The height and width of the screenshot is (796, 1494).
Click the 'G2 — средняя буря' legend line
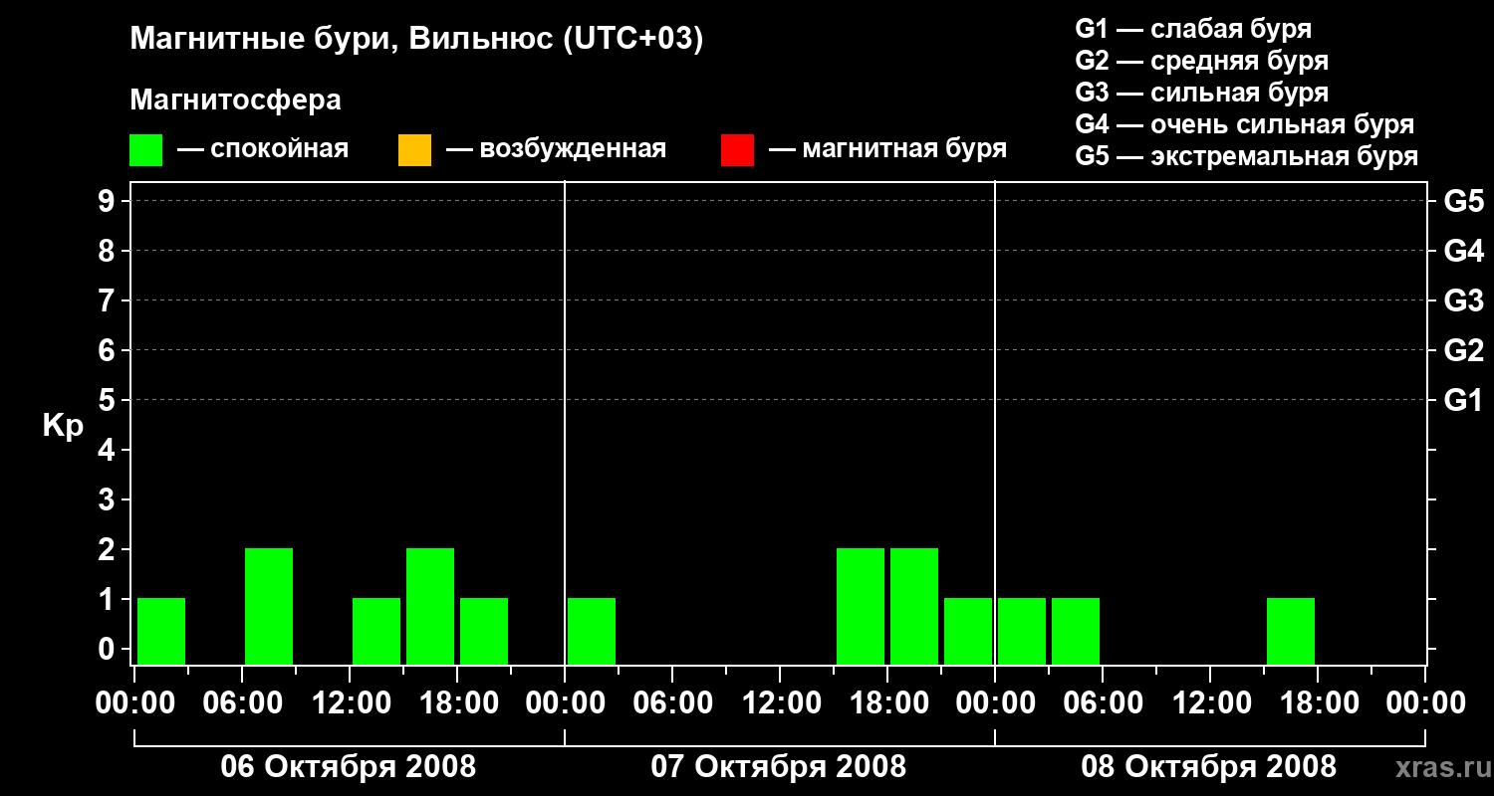pos(1201,61)
